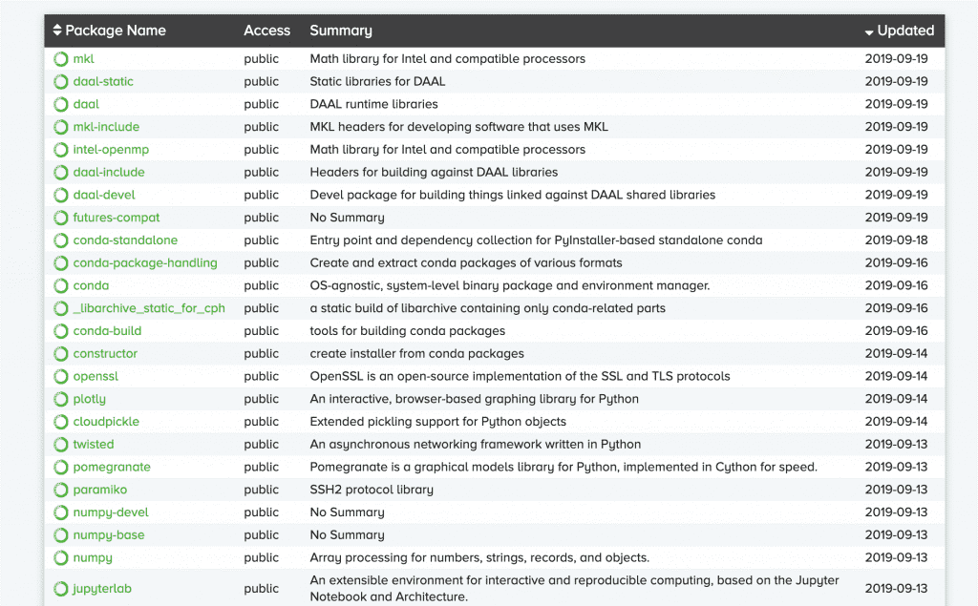The height and width of the screenshot is (606, 978).
Task: Click the icon next to futures-compat
Action: coord(60,218)
